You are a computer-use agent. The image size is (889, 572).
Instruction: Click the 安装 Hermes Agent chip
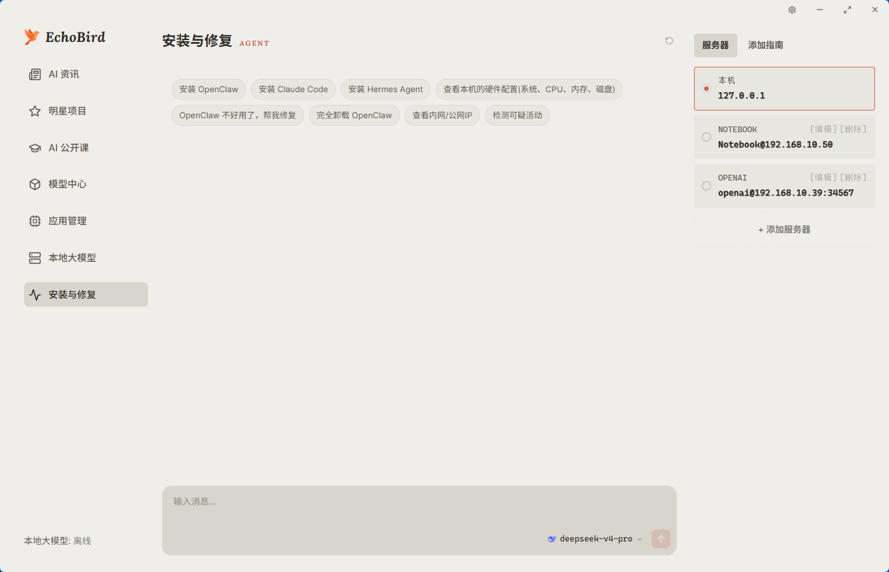click(385, 90)
